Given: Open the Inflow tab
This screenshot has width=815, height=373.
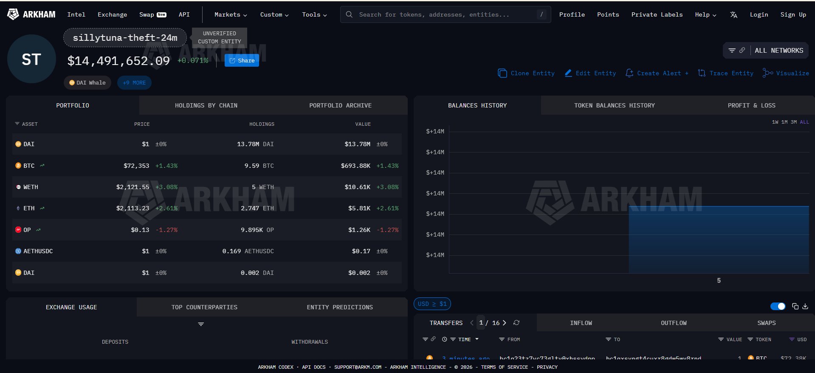Looking at the screenshot, I should click(x=581, y=323).
